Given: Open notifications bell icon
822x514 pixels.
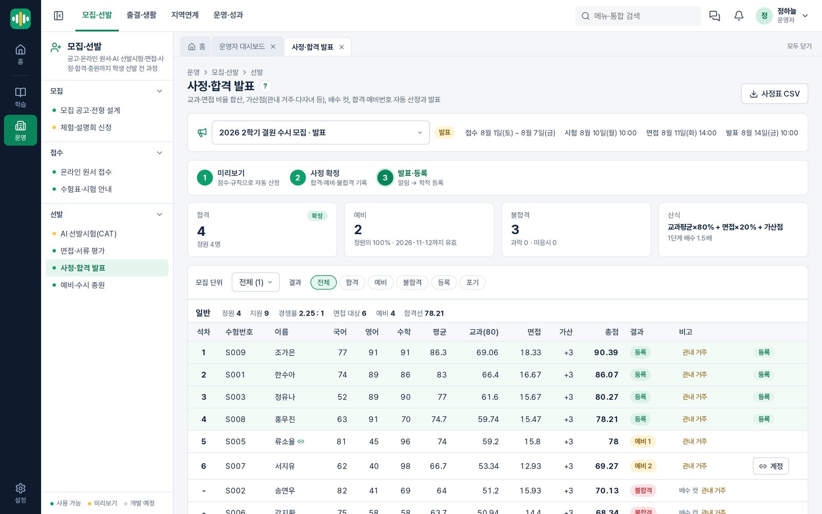Looking at the screenshot, I should point(739,16).
